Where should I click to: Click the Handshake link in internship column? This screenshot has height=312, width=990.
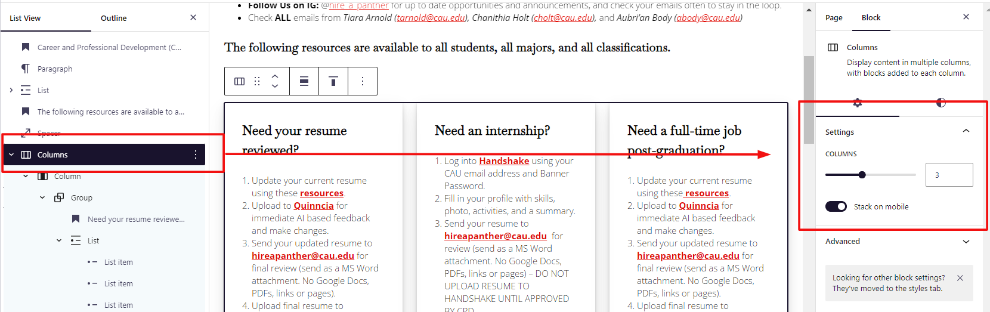pos(504,160)
